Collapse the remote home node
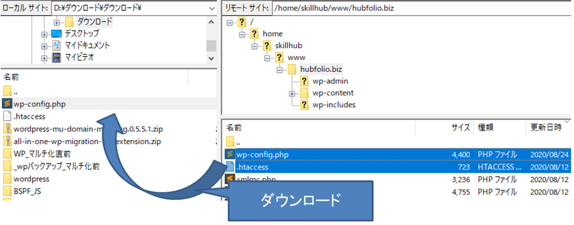Screen dimensions: 574x225 point(242,34)
